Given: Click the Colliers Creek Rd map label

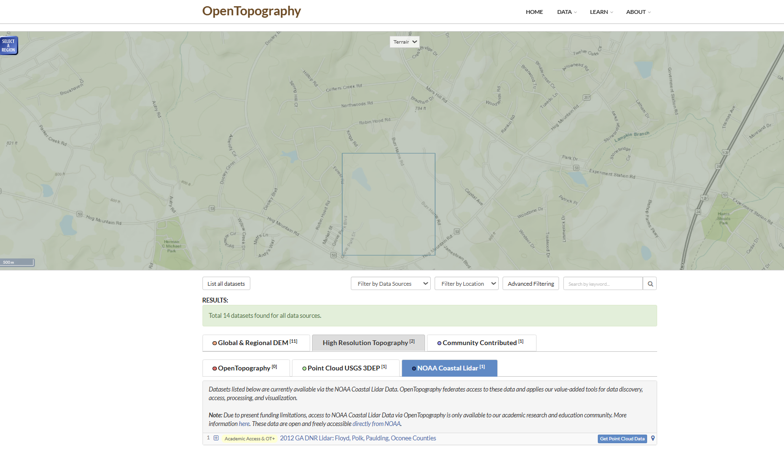Looking at the screenshot, I should (344, 88).
